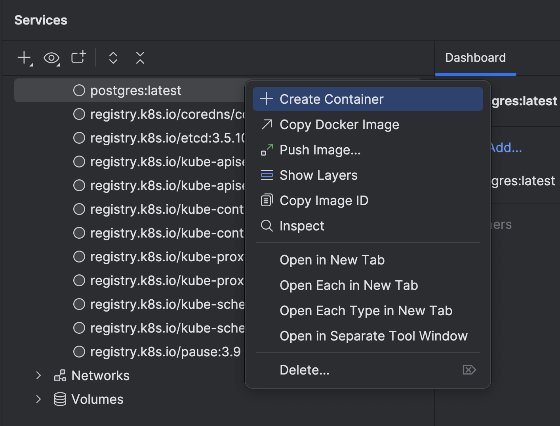Click the Networks icon in the tree
This screenshot has width=560, height=426.
pyautogui.click(x=60, y=375)
